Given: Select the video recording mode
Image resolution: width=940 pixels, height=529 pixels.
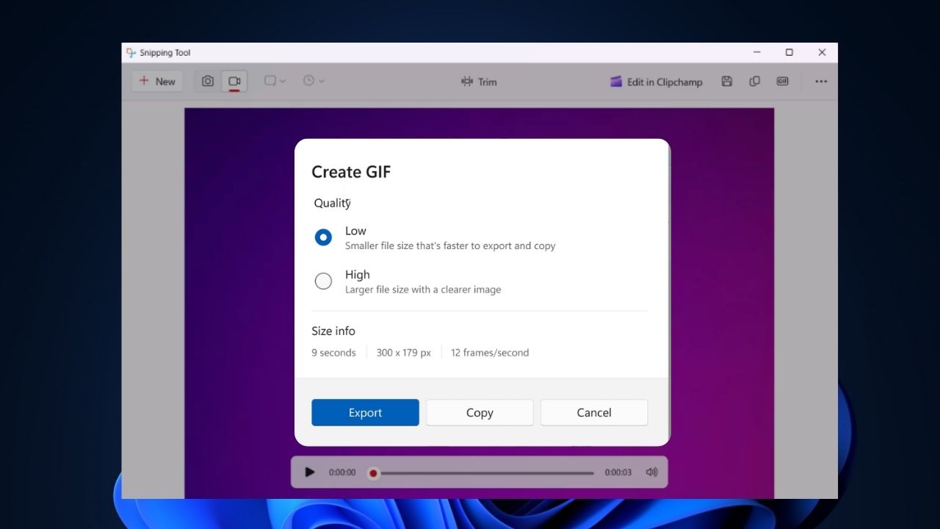Looking at the screenshot, I should click(x=234, y=81).
